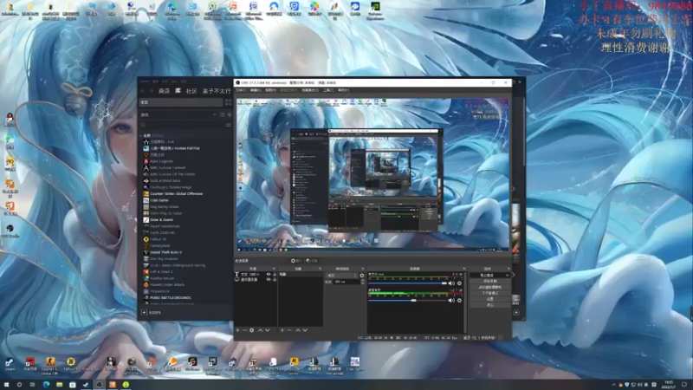Screen dimensions: 693x390
Task: Click Steam icon on Windows taskbar
Action: coord(86,384)
